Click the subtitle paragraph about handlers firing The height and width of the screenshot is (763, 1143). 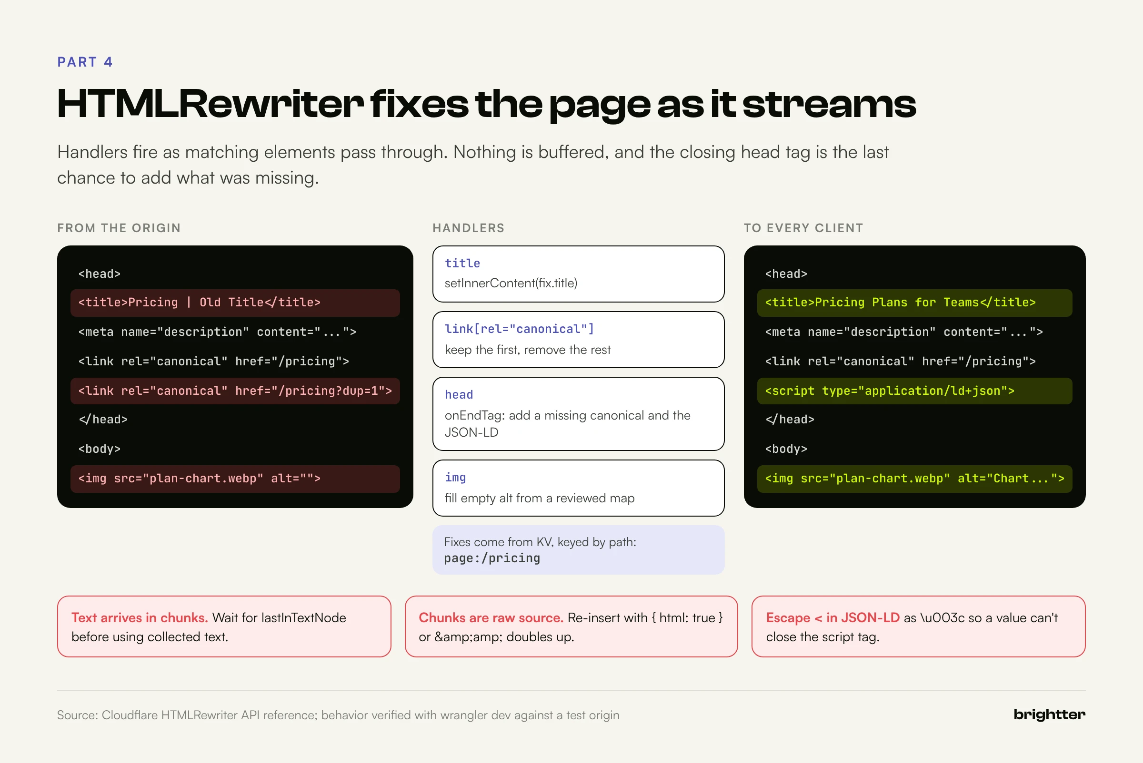[x=472, y=165]
